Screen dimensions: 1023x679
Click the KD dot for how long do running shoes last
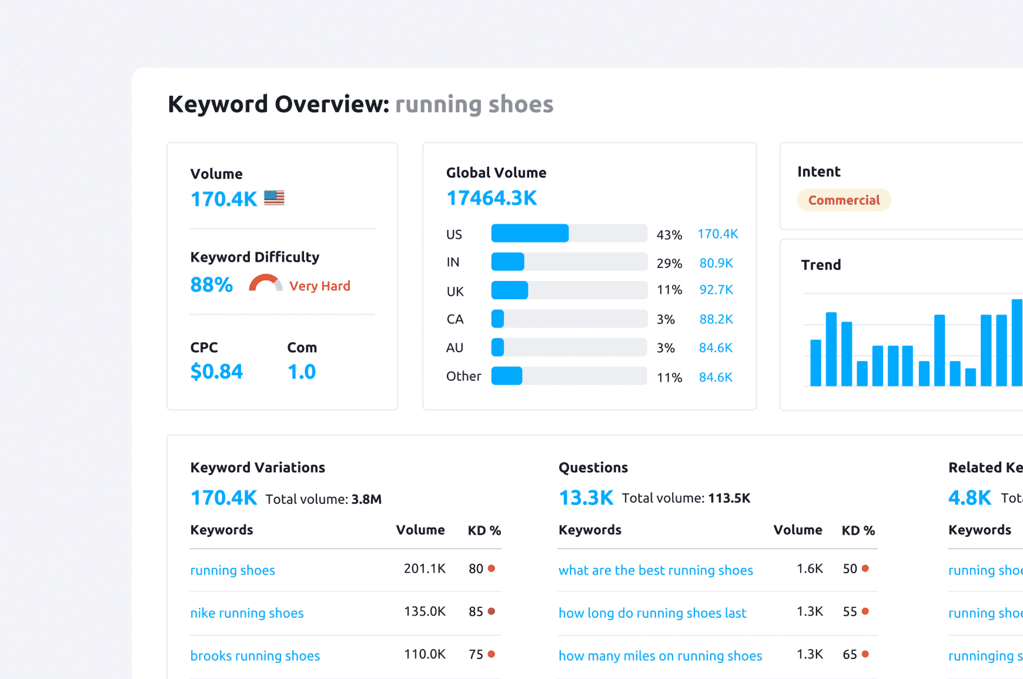(x=865, y=611)
